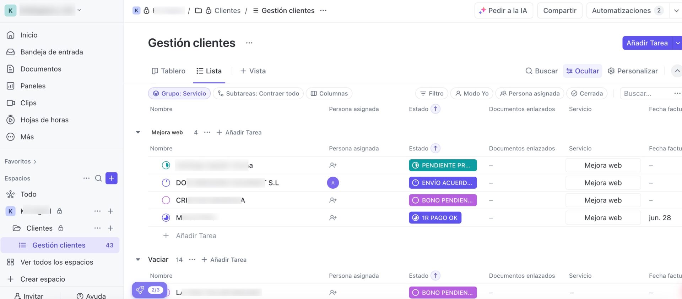Expand Favoritos section

point(21,161)
